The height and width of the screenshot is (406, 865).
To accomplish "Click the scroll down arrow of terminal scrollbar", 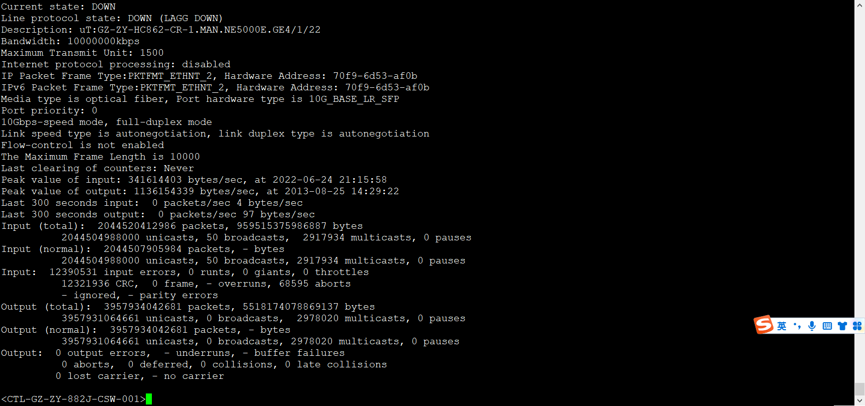I will point(859,400).
